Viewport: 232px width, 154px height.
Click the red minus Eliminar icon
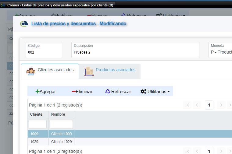[x=73, y=91]
